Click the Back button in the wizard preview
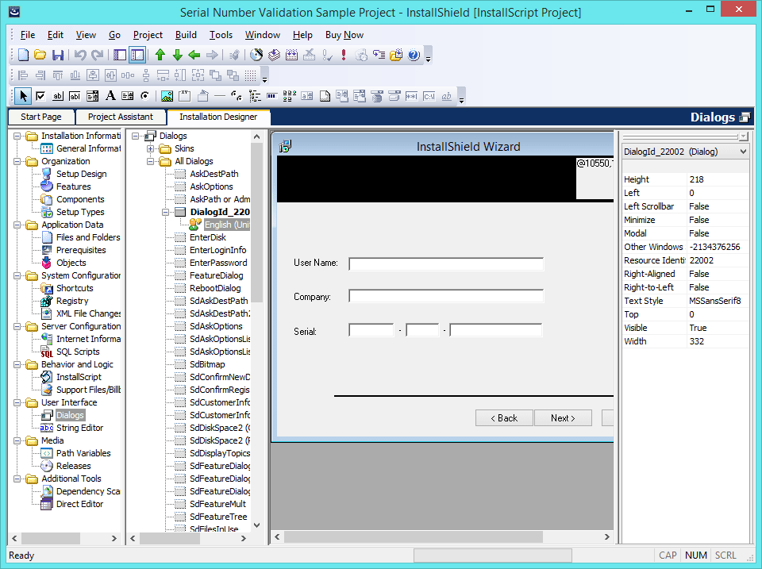This screenshot has height=569, width=762. (x=504, y=417)
